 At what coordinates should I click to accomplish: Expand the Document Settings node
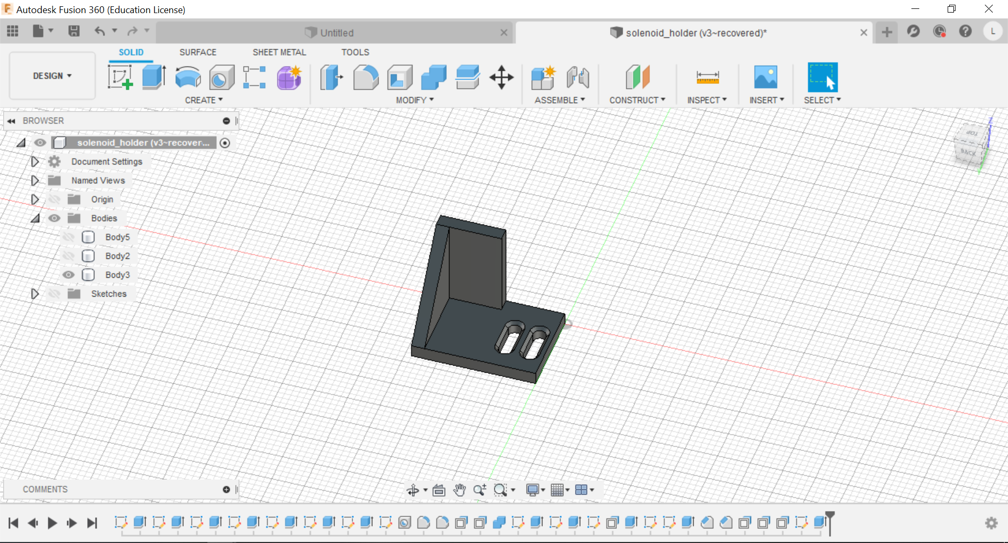pos(35,162)
